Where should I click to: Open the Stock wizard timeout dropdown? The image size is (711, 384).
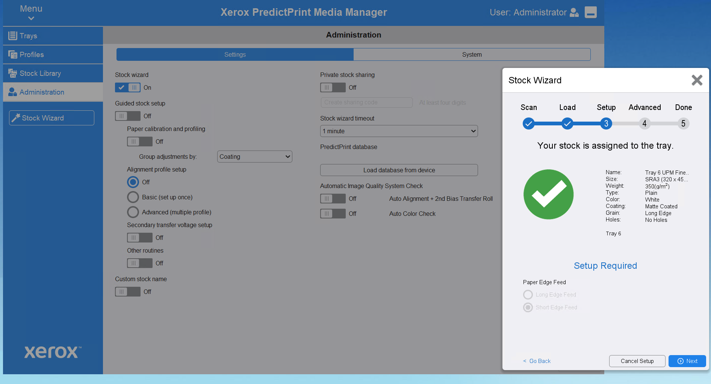(399, 131)
